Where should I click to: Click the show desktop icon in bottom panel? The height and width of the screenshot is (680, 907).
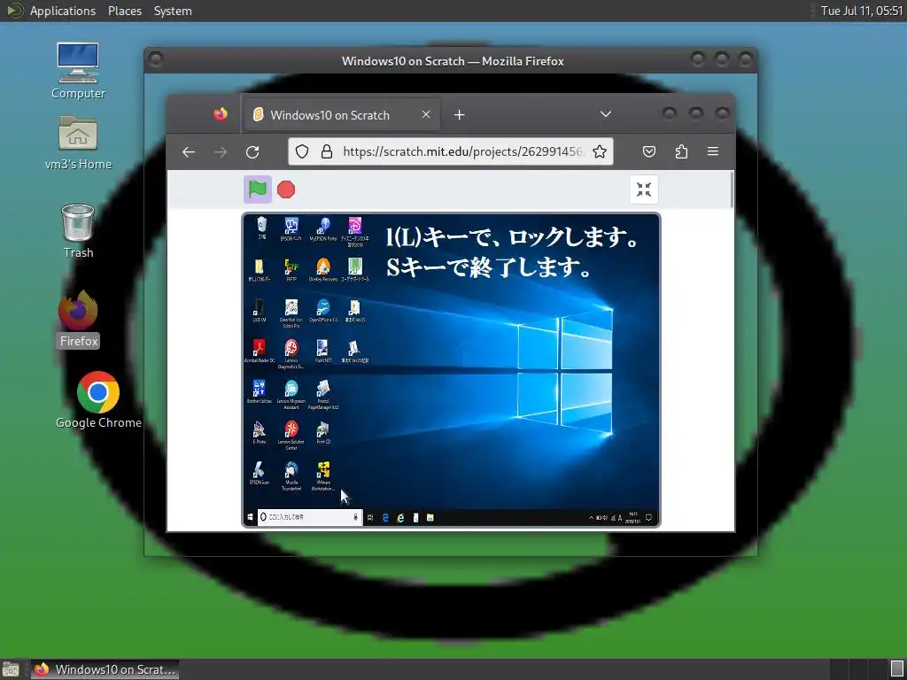click(11, 669)
